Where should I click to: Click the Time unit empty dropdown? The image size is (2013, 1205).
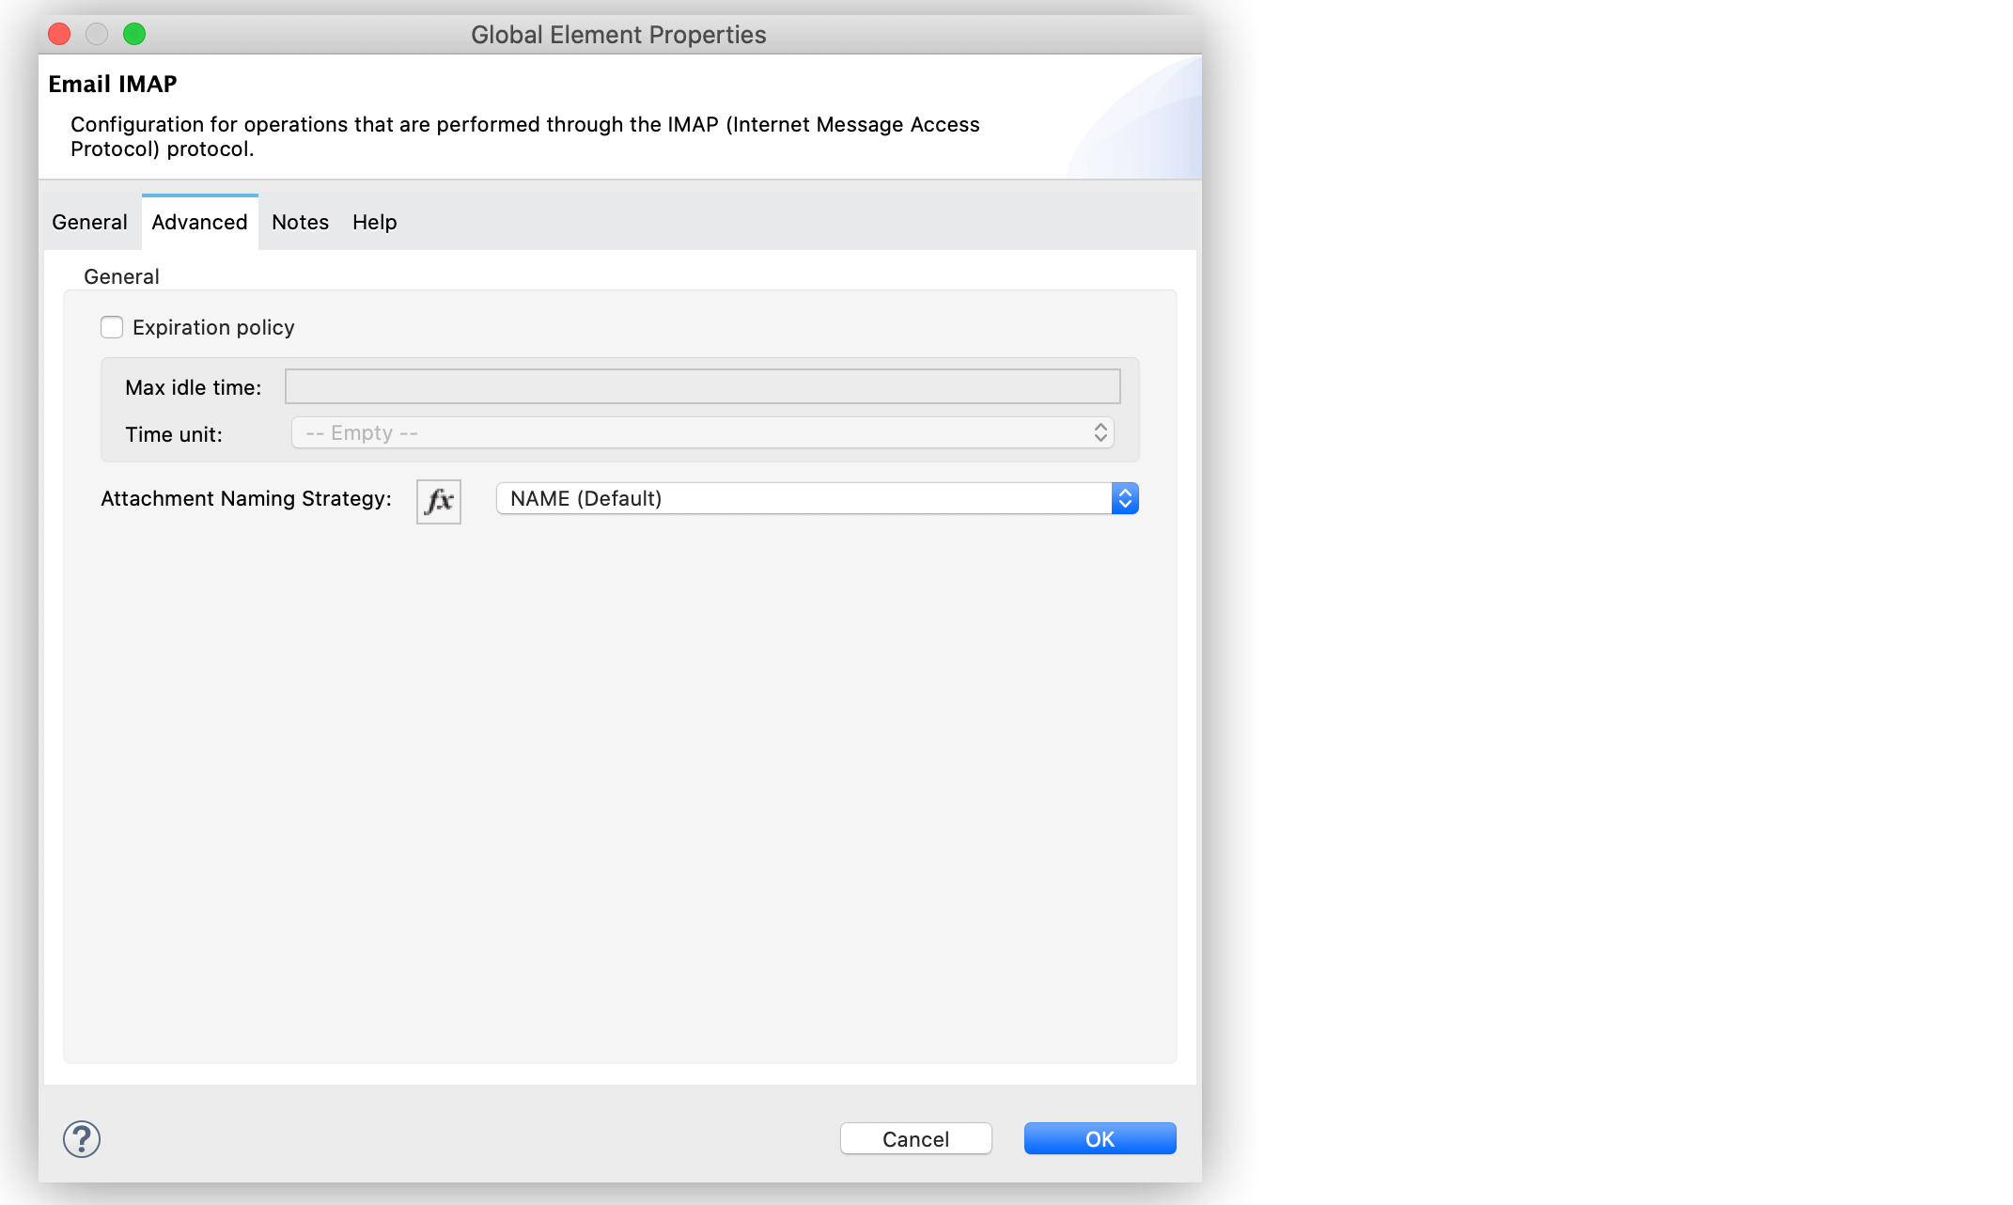pos(701,431)
